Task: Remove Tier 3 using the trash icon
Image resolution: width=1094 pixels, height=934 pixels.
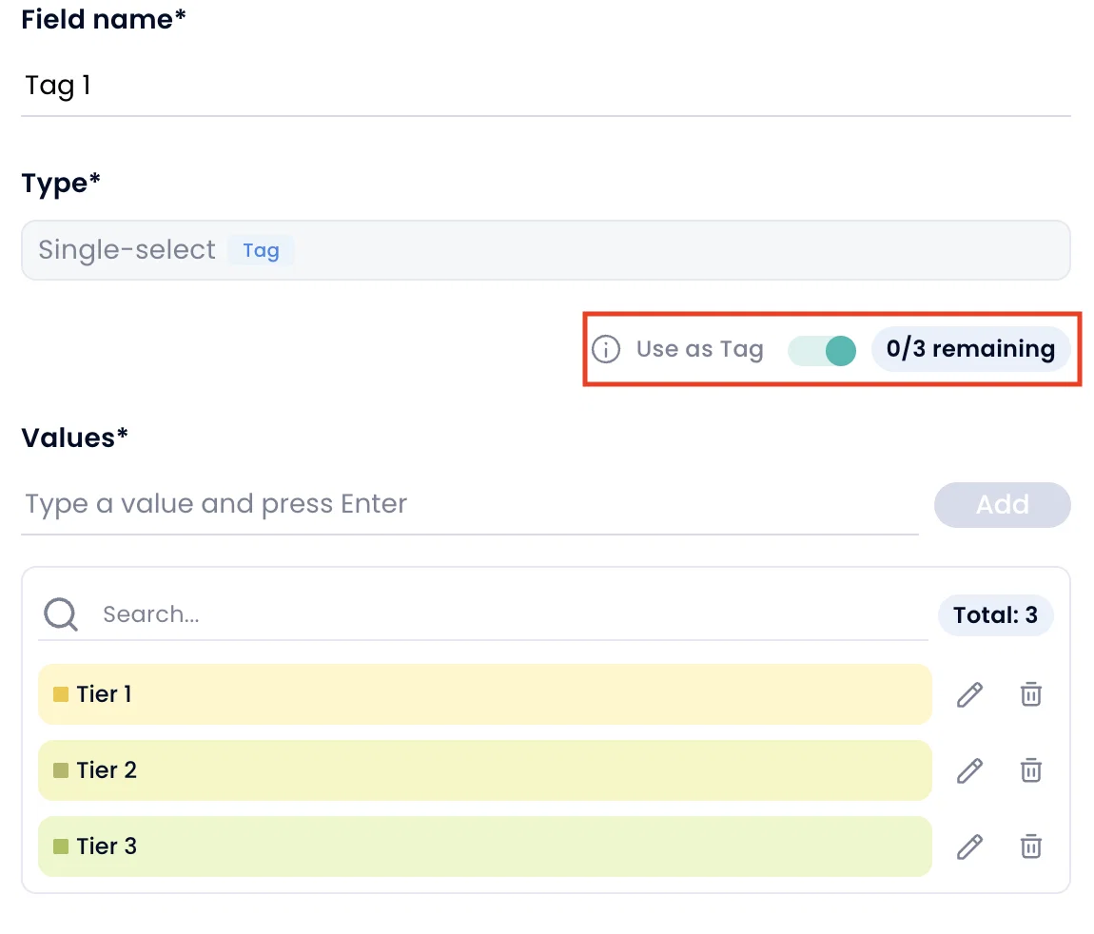Action: (1030, 846)
